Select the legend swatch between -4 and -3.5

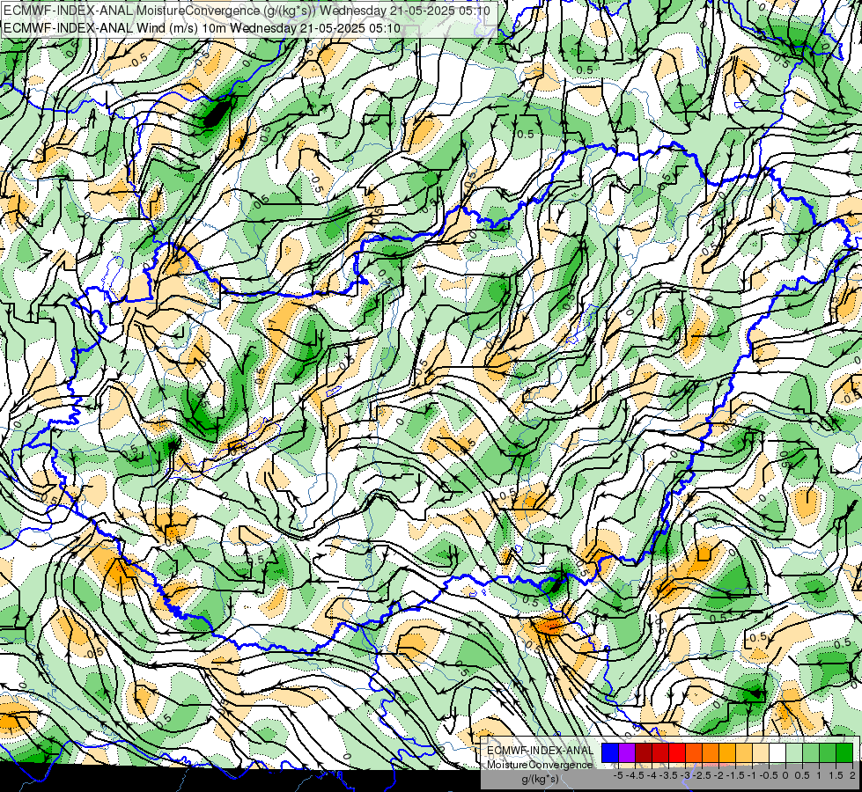click(660, 753)
